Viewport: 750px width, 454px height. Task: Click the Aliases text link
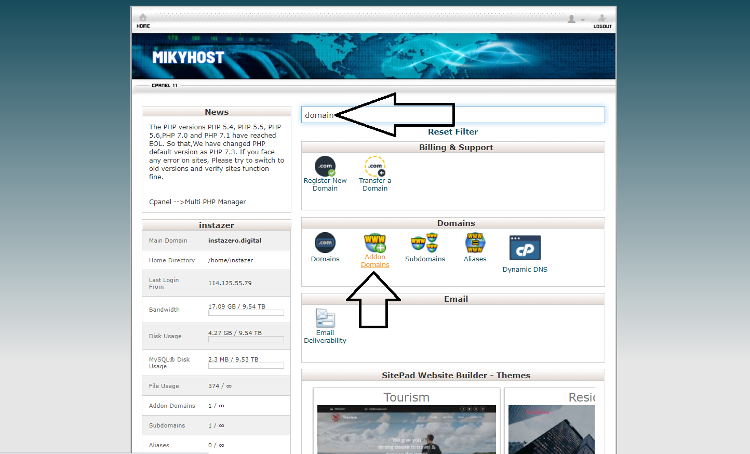click(475, 259)
